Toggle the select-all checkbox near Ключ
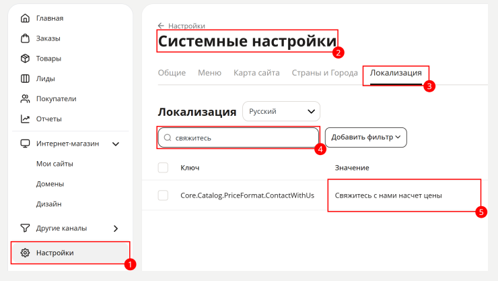Viewport: 498px width, 281px height. tap(163, 168)
